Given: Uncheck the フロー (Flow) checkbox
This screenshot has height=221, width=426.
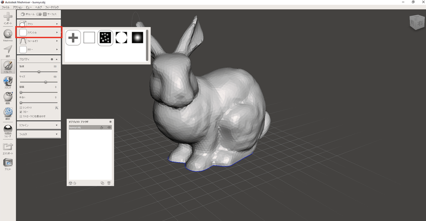Looking at the screenshot, I should tap(20, 112).
